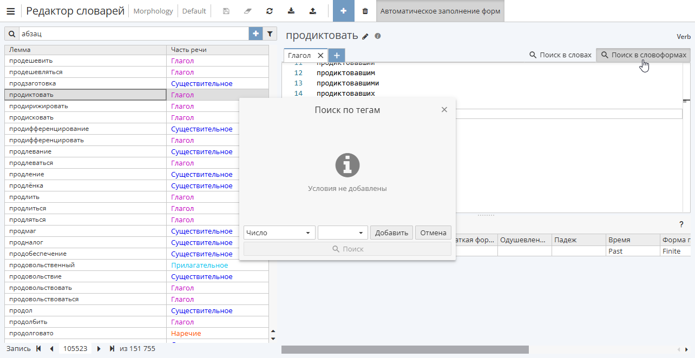Viewport: 695px width, 358px height.
Task: Click the Default label
Action: point(194,11)
